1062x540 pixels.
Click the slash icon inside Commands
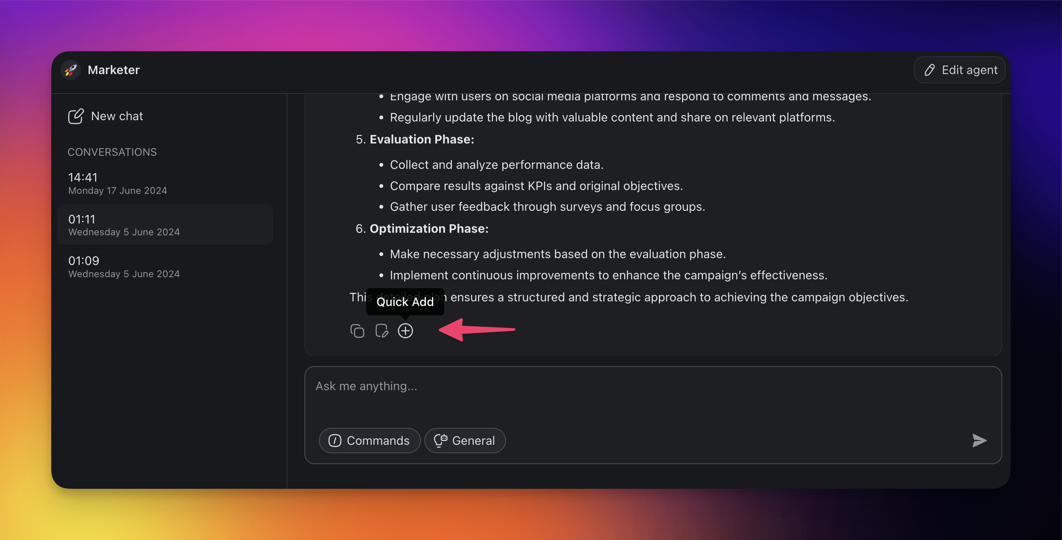[x=335, y=441]
